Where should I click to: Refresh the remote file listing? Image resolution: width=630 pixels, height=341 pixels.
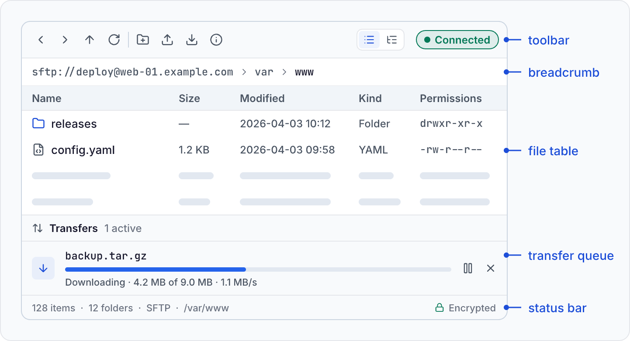click(114, 40)
